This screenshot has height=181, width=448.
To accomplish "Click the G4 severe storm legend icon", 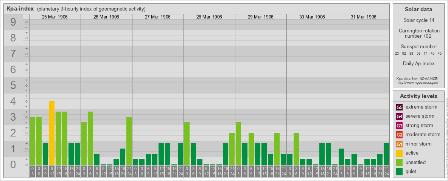I will [x=399, y=117].
